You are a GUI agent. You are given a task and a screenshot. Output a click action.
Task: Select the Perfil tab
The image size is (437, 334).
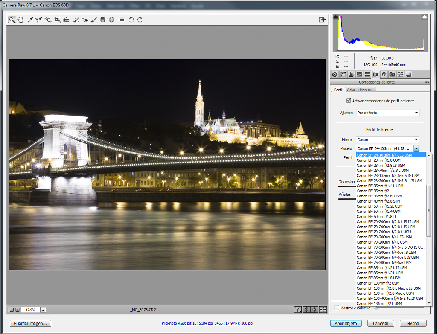pos(338,90)
